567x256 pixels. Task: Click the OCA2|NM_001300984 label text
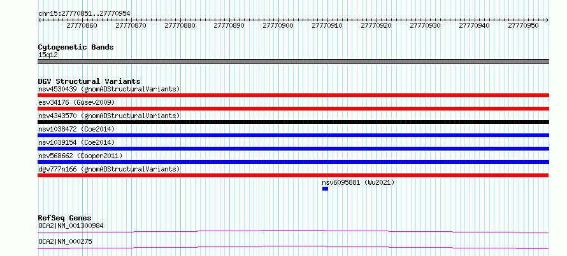point(71,226)
